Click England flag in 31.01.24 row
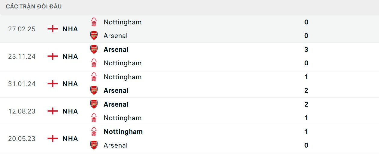379x159 pixels. pyautogui.click(x=53, y=84)
